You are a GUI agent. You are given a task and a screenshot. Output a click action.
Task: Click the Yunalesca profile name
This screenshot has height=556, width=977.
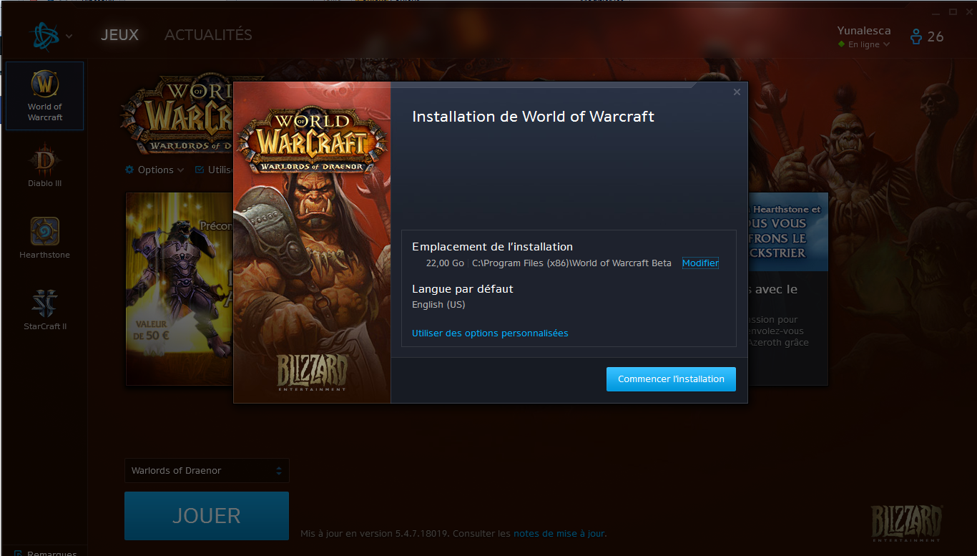point(863,30)
